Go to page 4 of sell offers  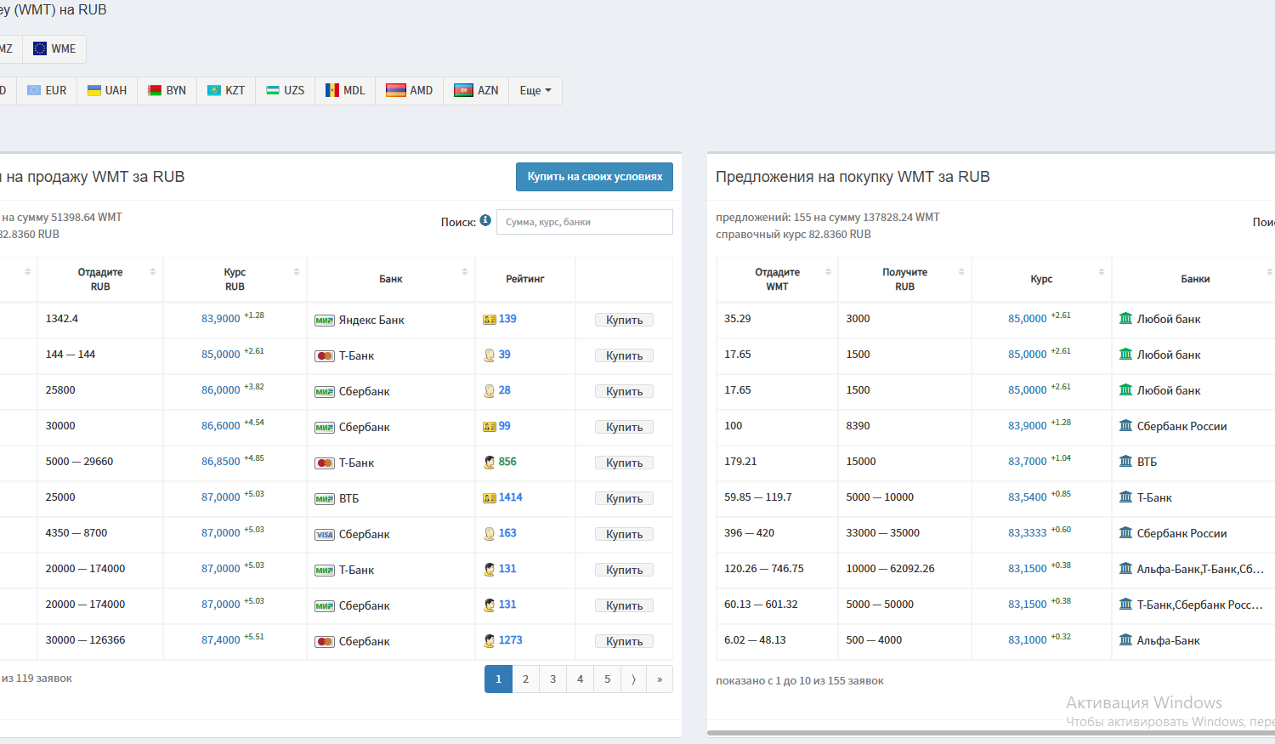[580, 679]
